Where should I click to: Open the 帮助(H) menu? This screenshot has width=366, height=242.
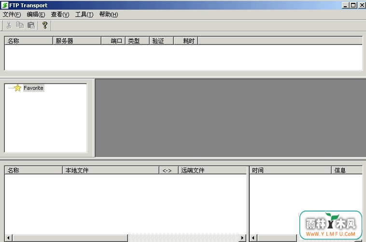pyautogui.click(x=109, y=14)
